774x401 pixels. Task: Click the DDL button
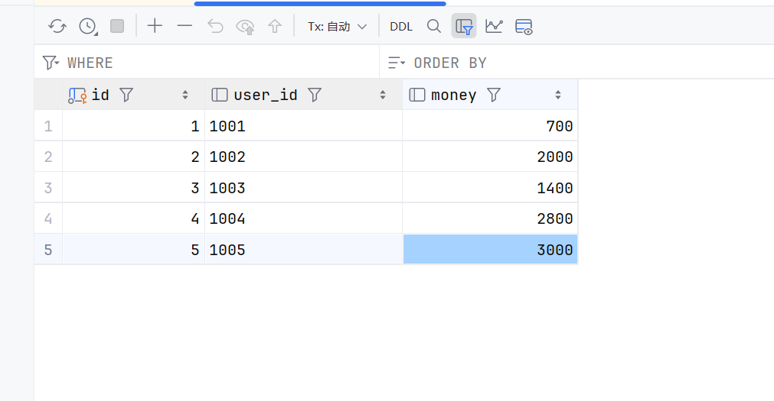401,27
